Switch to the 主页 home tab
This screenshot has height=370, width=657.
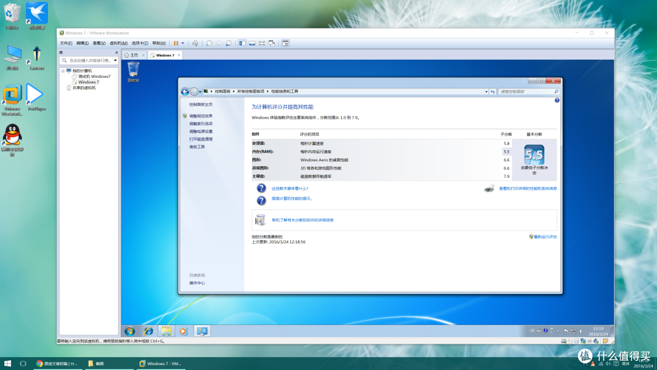134,55
